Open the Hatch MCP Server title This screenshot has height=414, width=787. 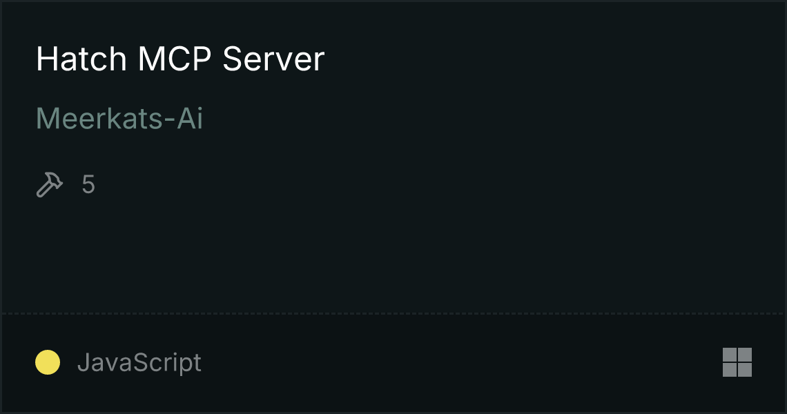180,59
